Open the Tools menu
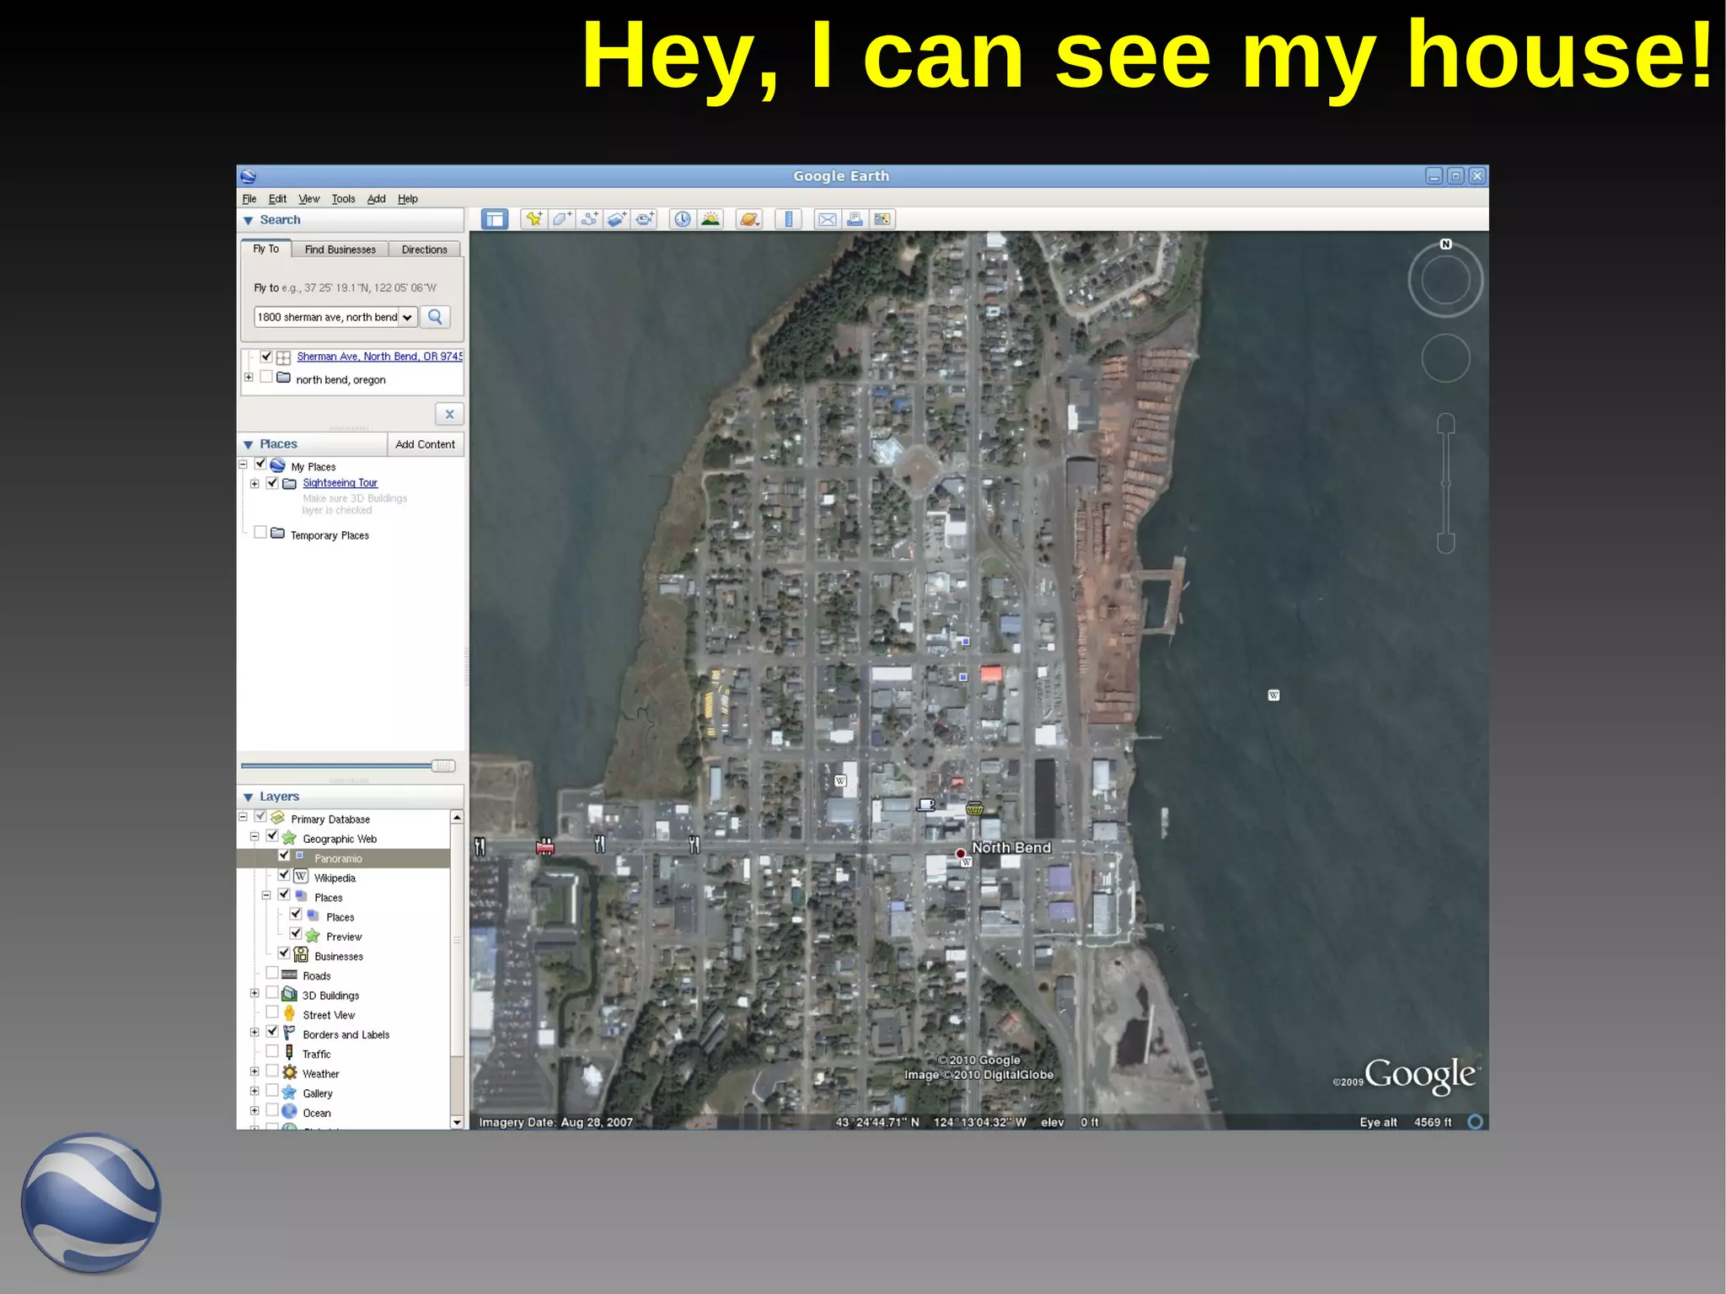The image size is (1726, 1294). pos(343,199)
